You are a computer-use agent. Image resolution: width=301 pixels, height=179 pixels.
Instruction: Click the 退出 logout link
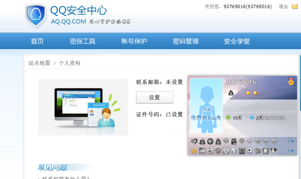283,7
